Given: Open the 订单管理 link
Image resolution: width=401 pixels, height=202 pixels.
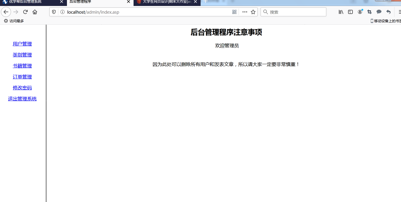Looking at the screenshot, I should pyautogui.click(x=22, y=77).
